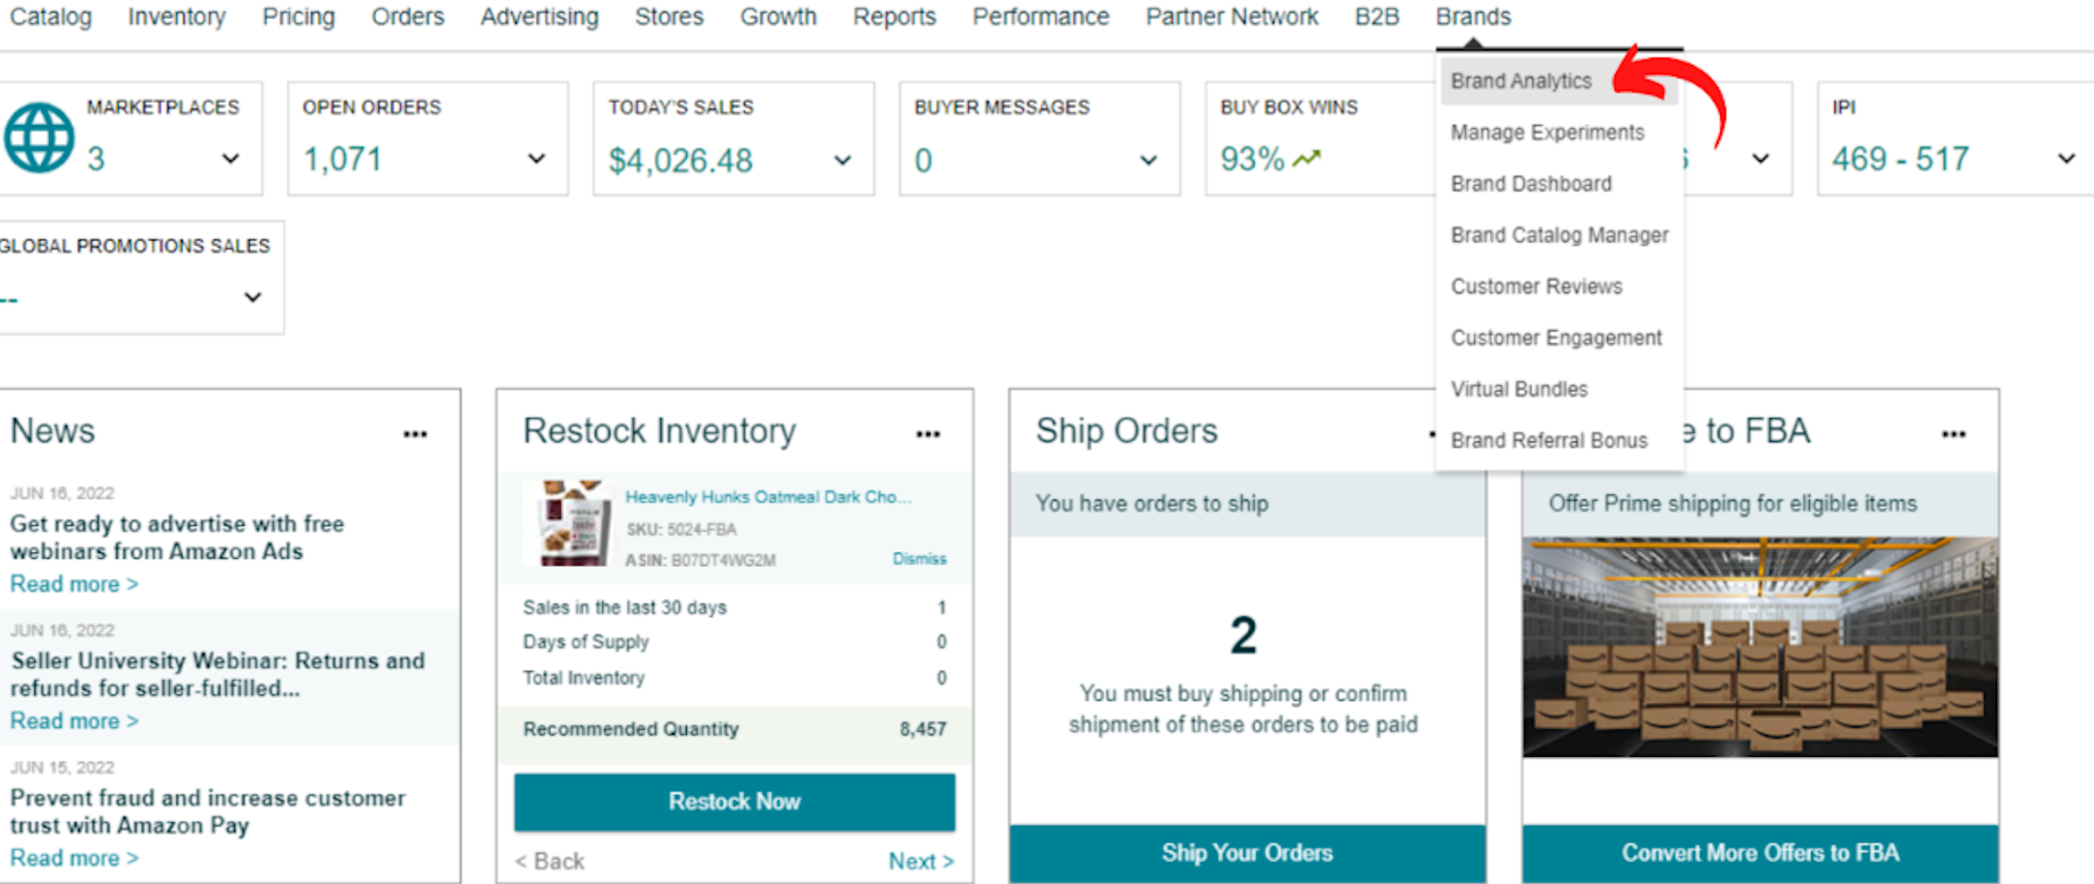2094x884 pixels.
Task: Open the News card three-dot menu
Action: [414, 434]
